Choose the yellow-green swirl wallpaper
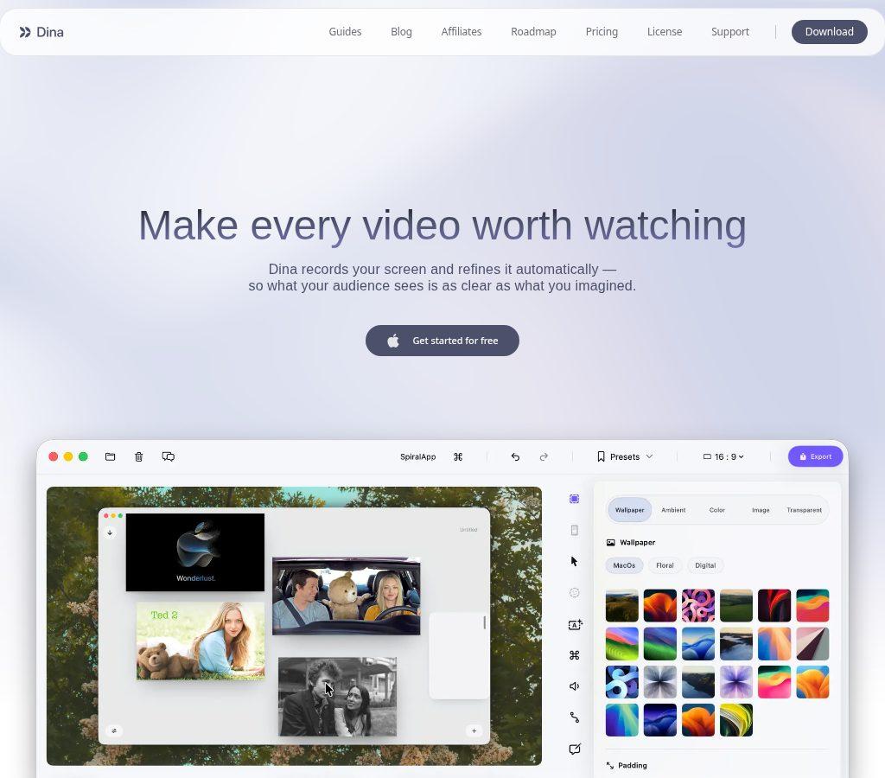885x778 pixels. click(736, 720)
